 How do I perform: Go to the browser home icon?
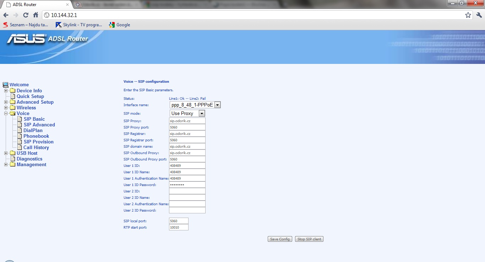coord(36,15)
